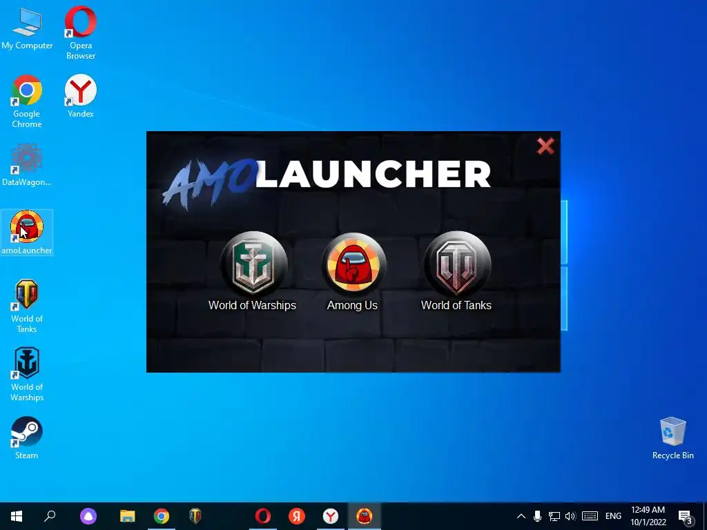
Task: Open red Yandex icon on taskbar
Action: [297, 516]
